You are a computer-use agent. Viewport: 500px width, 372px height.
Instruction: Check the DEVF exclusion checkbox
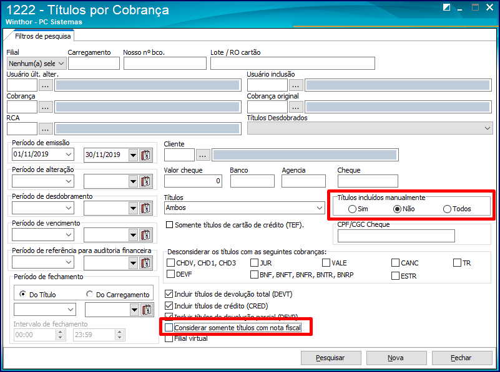pyautogui.click(x=170, y=274)
